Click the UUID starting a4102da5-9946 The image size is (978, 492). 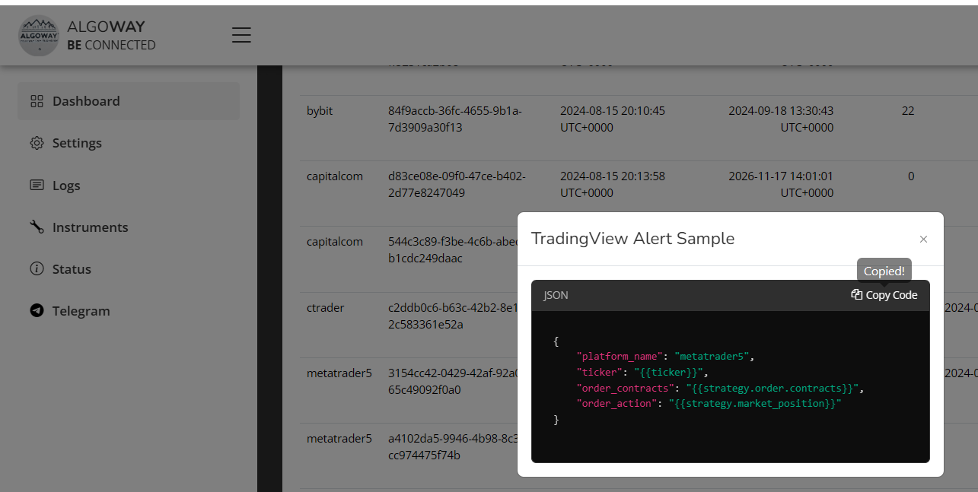[453, 447]
